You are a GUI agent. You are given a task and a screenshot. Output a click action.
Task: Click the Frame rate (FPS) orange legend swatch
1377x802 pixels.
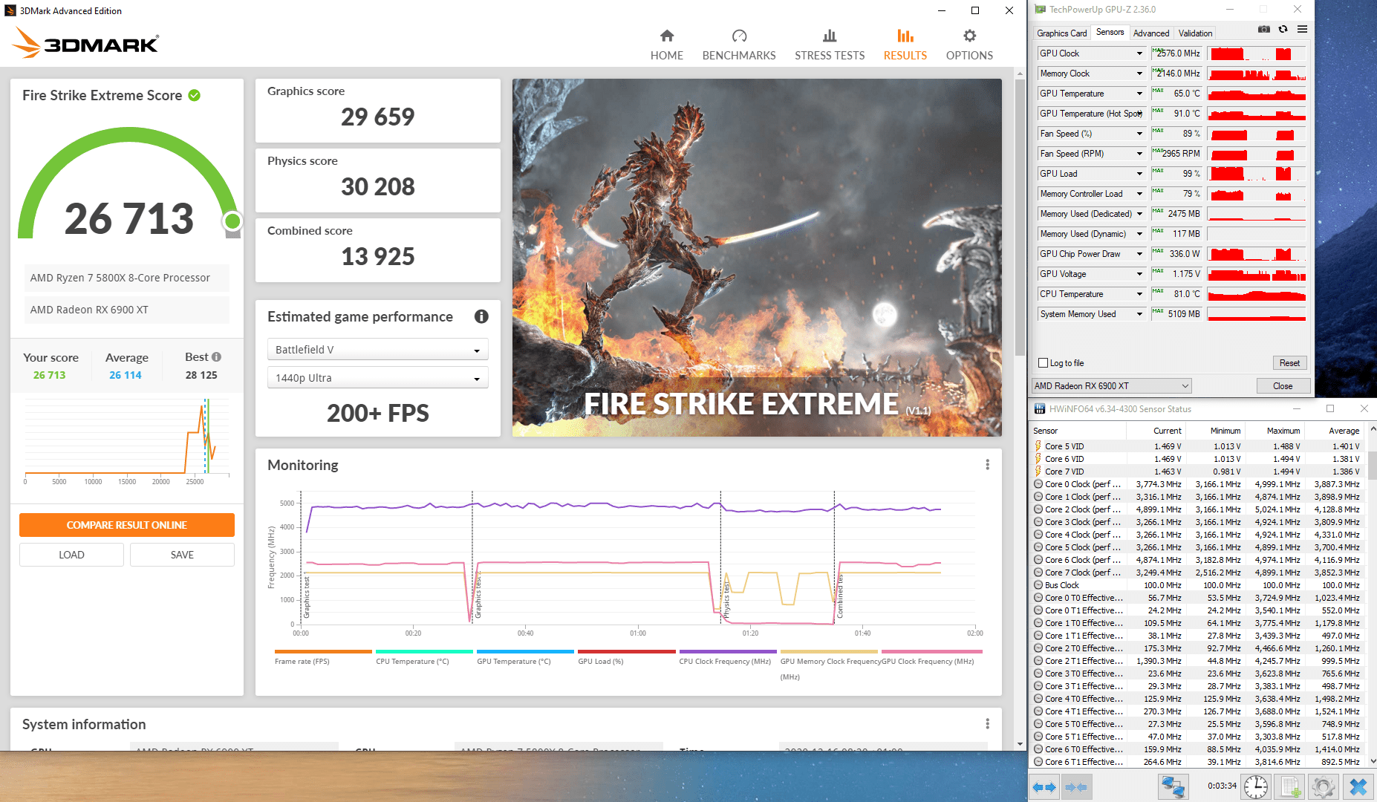point(323,651)
